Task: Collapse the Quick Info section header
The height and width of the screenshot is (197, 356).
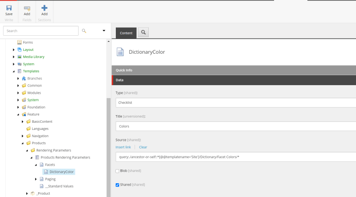Action: (234, 70)
